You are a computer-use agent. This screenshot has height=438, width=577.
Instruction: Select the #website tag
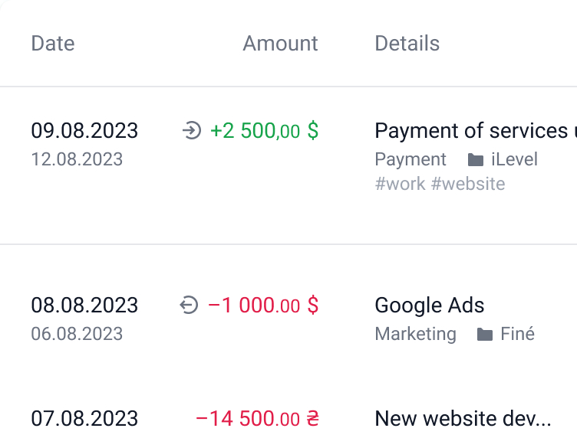pos(468,184)
